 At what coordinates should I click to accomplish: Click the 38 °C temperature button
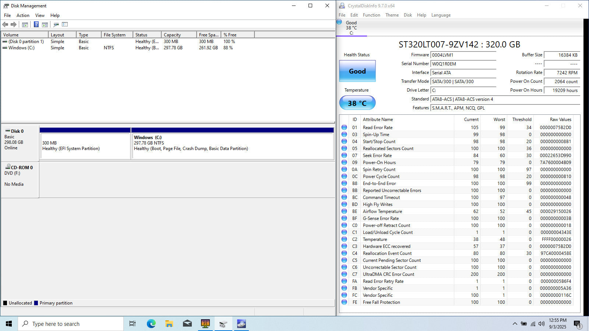click(357, 103)
